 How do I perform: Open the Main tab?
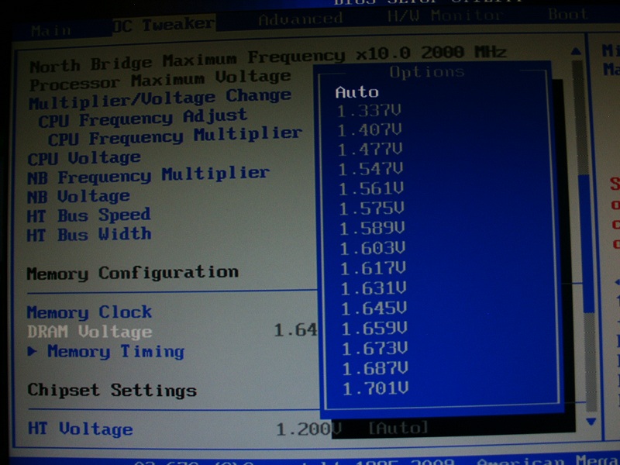[53, 30]
